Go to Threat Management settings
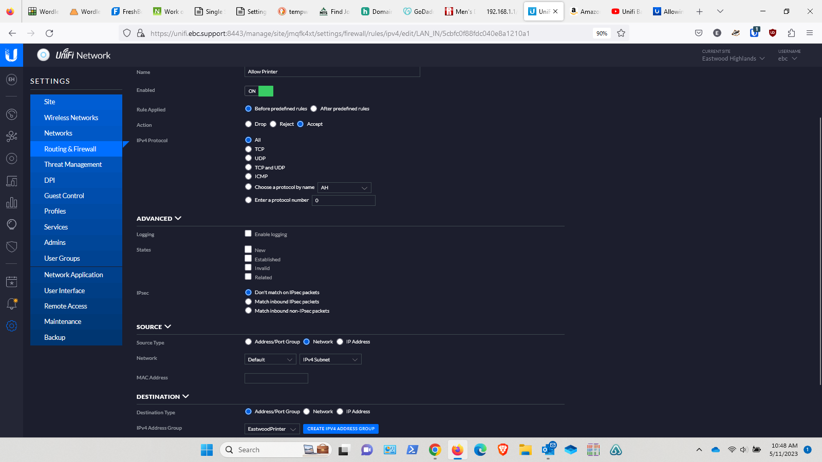 point(73,164)
